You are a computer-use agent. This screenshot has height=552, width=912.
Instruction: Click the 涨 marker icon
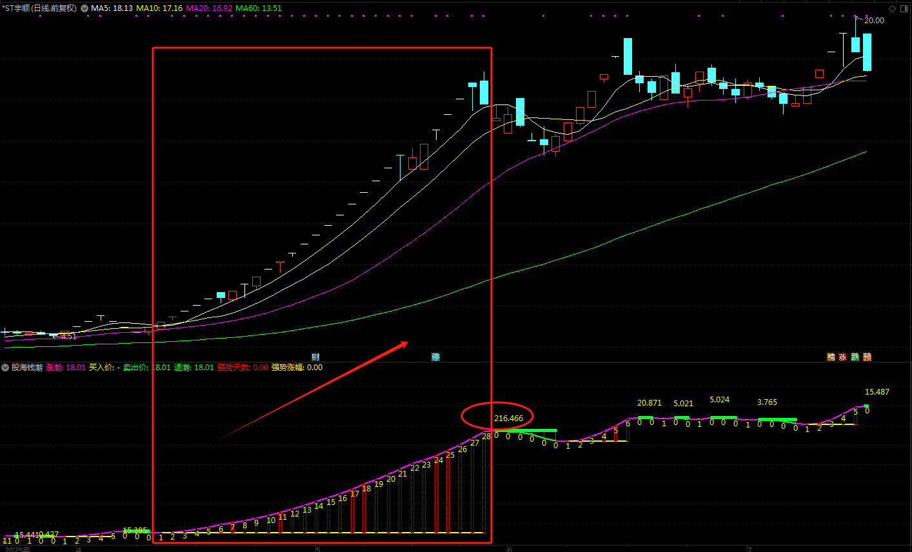click(x=843, y=357)
